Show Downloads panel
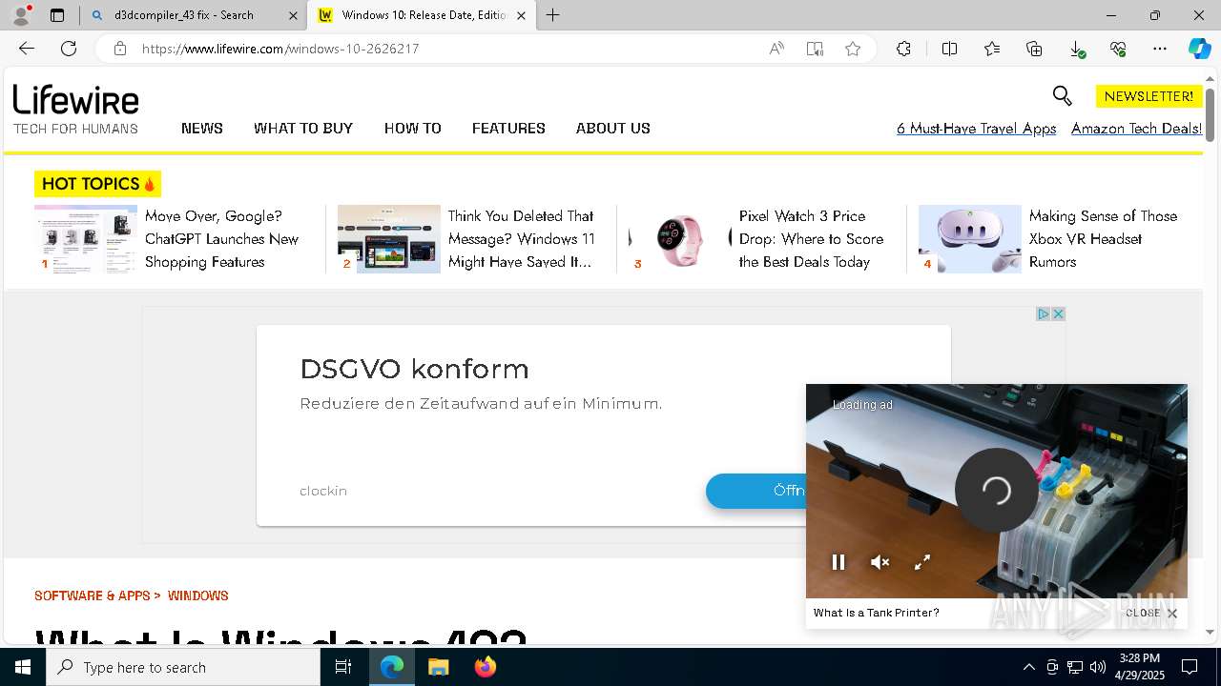The height and width of the screenshot is (686, 1221). click(x=1076, y=49)
